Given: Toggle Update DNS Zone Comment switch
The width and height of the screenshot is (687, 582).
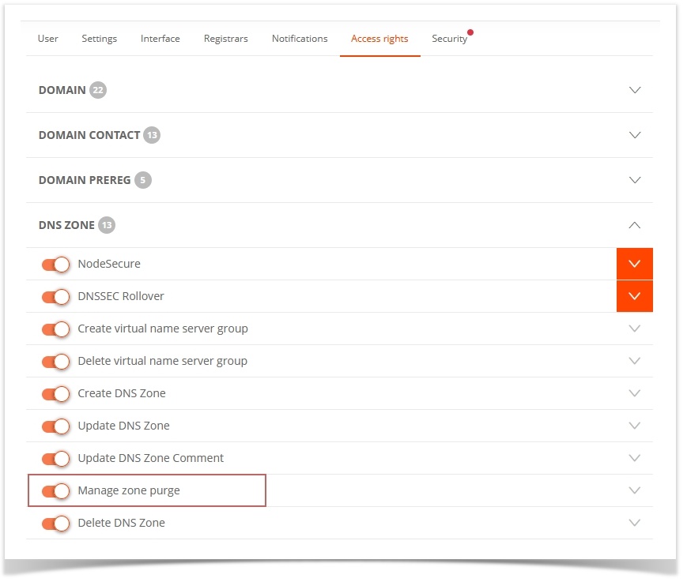Looking at the screenshot, I should click(x=55, y=459).
